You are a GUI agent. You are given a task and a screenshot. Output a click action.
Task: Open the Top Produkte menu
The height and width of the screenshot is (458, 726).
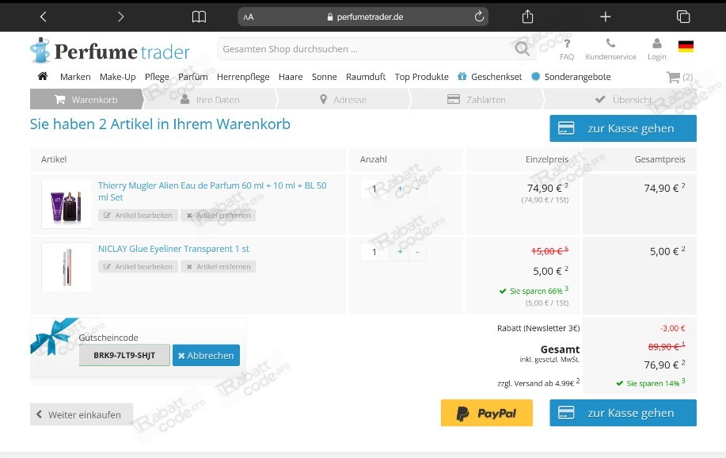[422, 77]
